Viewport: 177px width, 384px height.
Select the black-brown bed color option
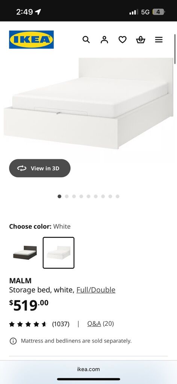pyautogui.click(x=25, y=253)
